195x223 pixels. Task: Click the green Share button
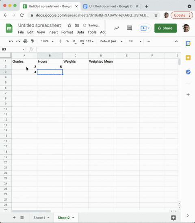click(165, 28)
